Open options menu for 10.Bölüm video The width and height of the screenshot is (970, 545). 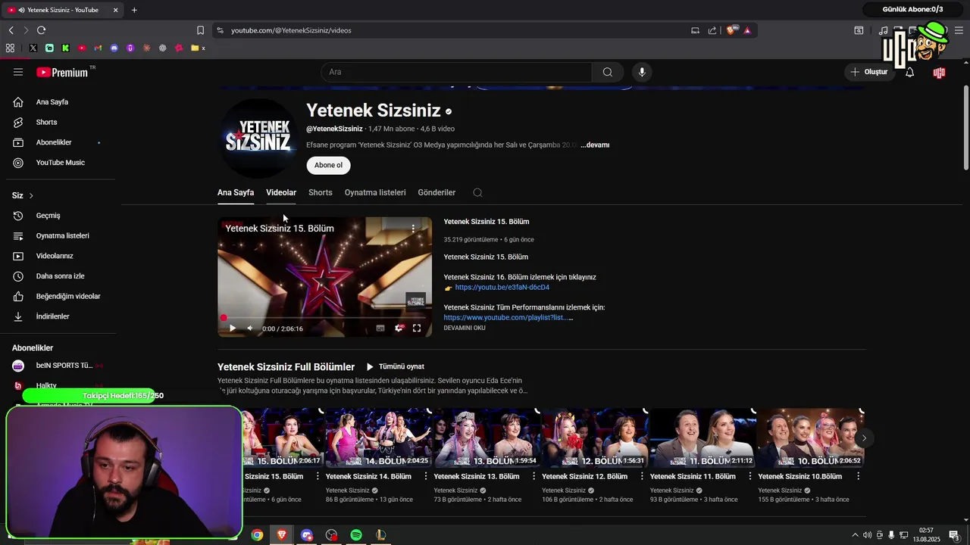pyautogui.click(x=859, y=476)
